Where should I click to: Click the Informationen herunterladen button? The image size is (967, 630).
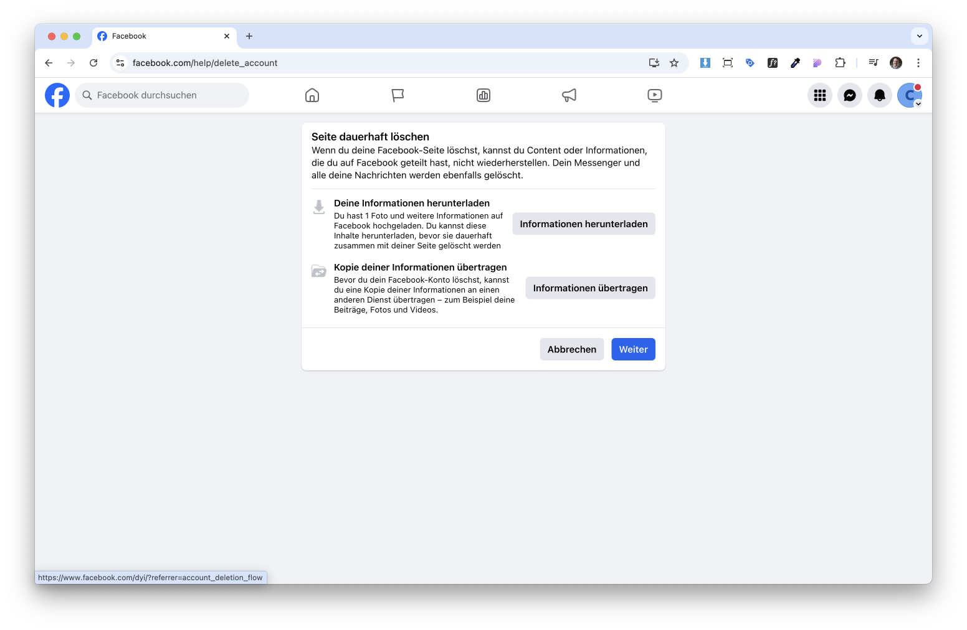click(583, 224)
